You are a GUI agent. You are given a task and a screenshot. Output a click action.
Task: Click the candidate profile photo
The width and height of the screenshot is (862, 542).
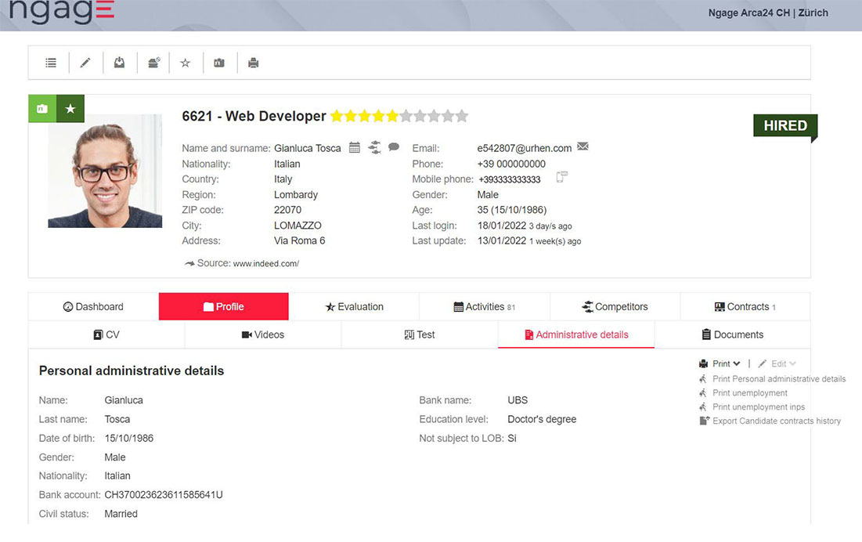tap(105, 171)
